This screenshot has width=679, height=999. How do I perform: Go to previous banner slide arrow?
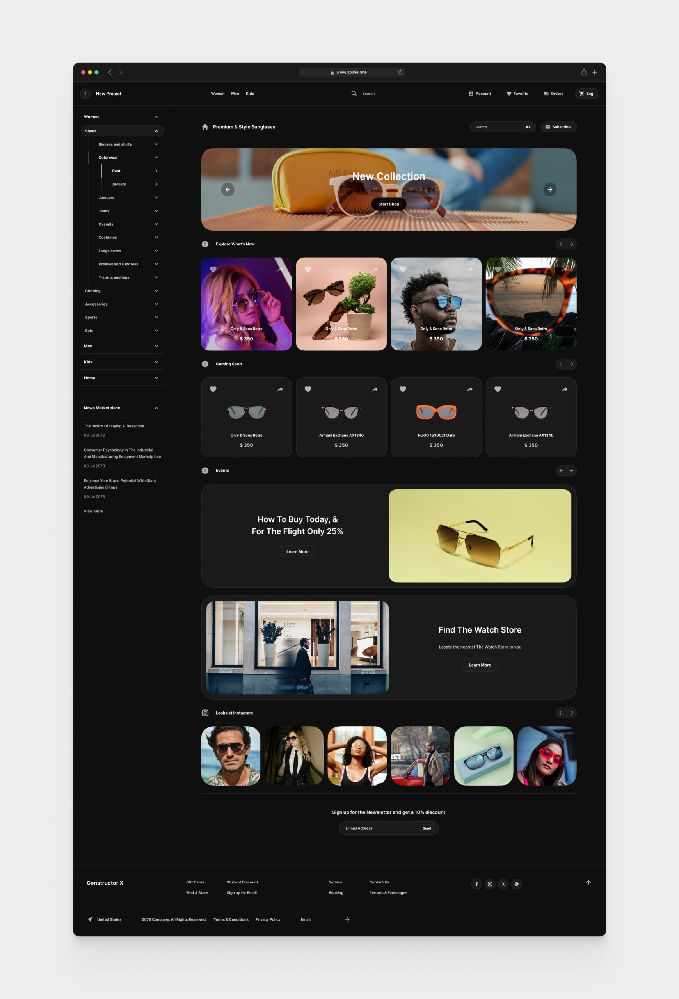(x=228, y=190)
